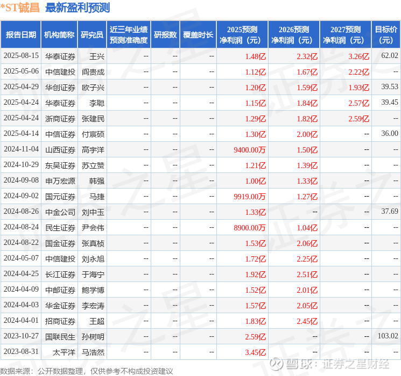
Task: Click institution 山西证券
Action: pos(60,150)
